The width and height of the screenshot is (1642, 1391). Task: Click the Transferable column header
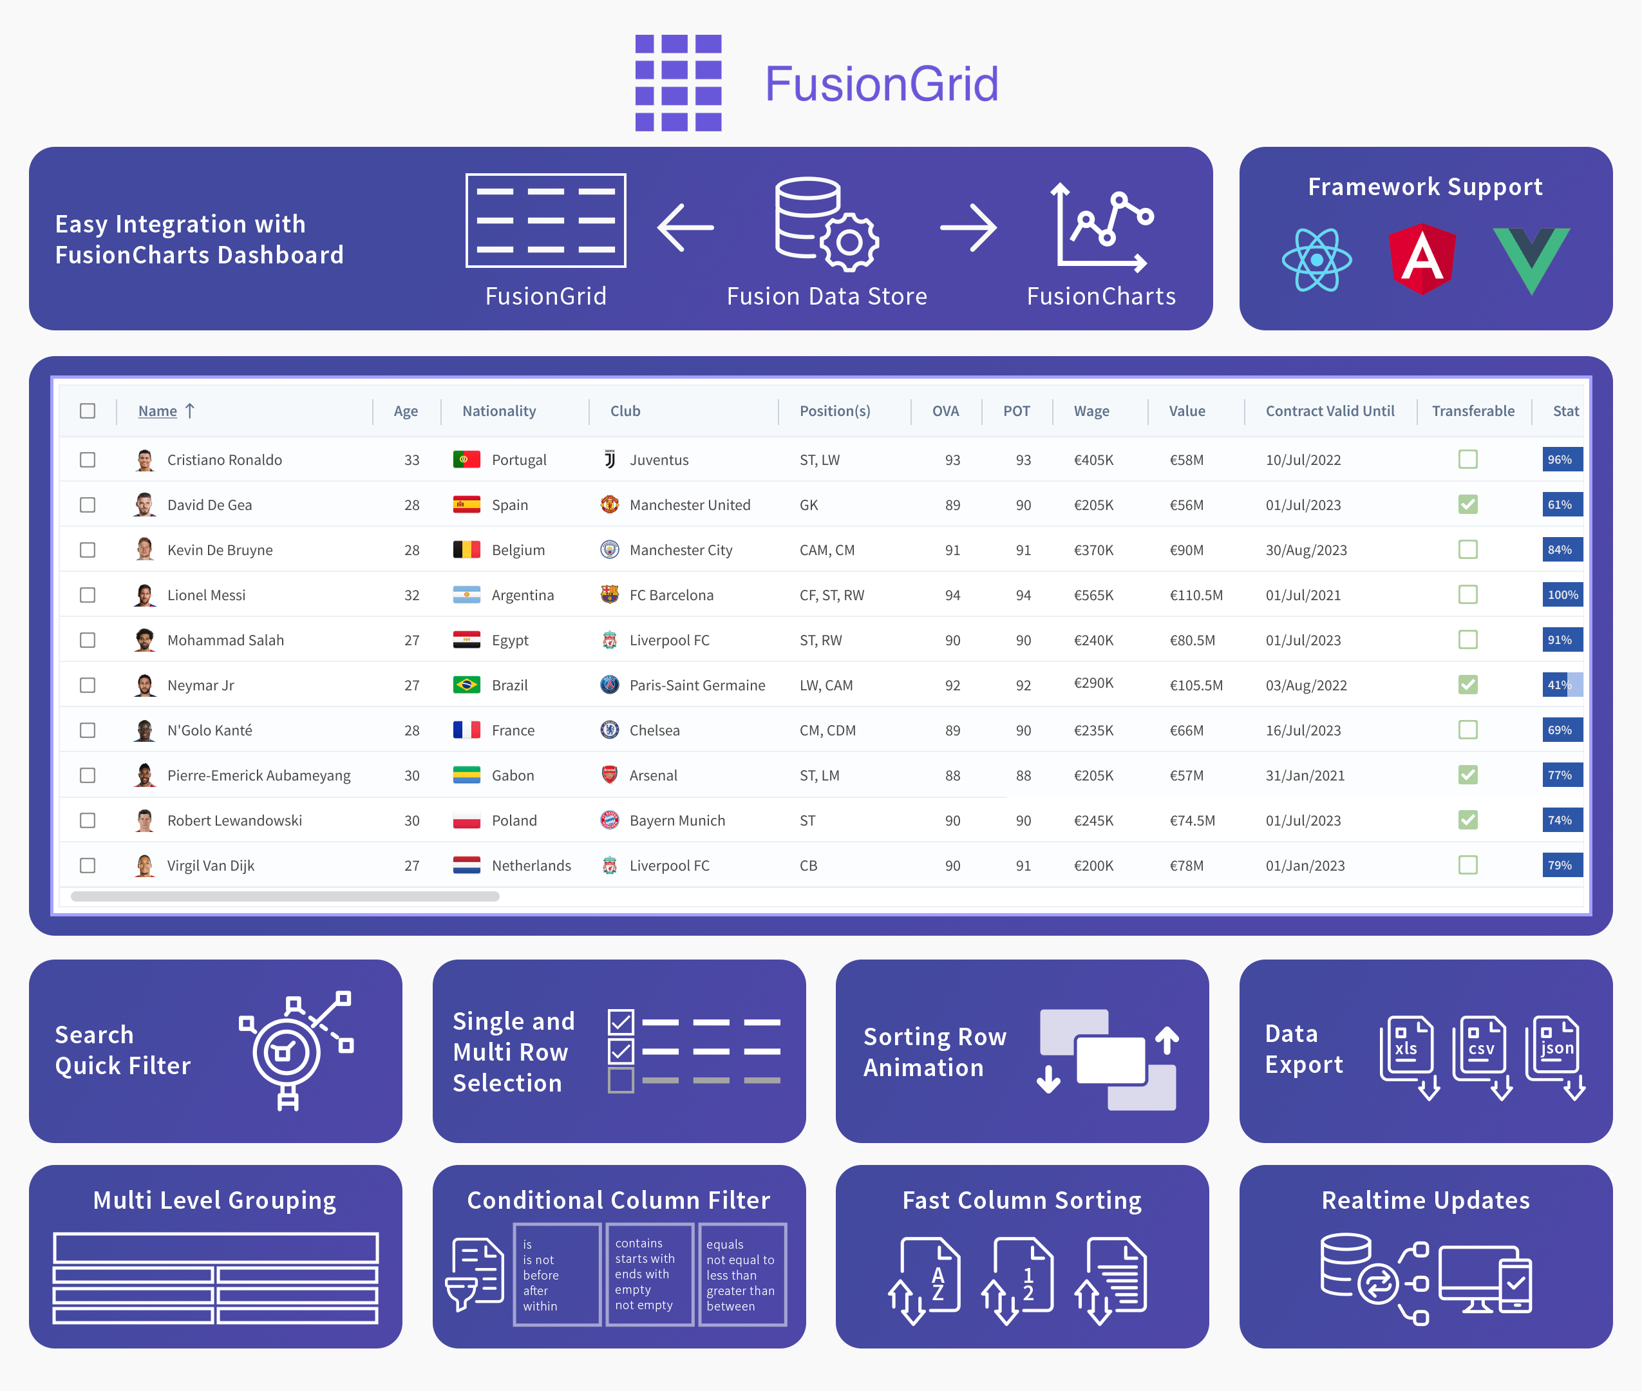point(1473,411)
